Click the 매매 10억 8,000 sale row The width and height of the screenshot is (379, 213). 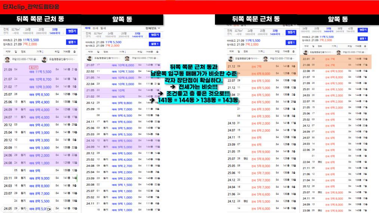pyautogui.click(x=122, y=65)
